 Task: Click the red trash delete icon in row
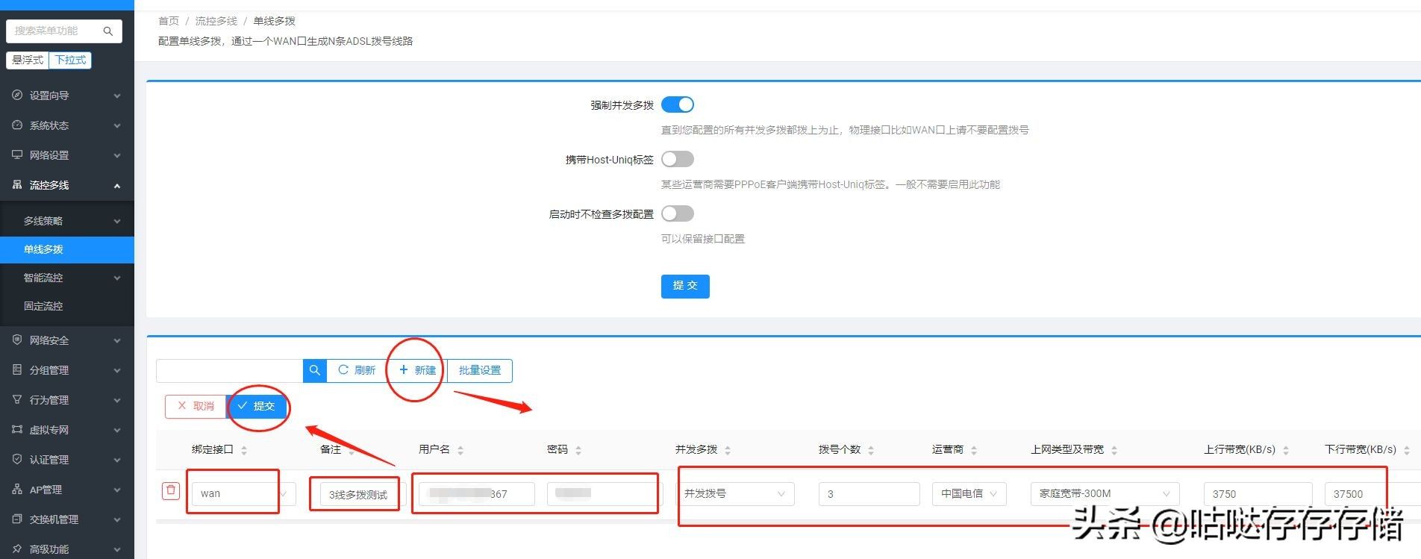pyautogui.click(x=171, y=490)
